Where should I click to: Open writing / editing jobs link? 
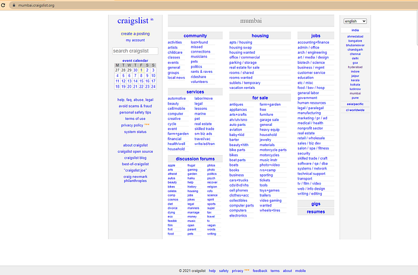(309, 194)
